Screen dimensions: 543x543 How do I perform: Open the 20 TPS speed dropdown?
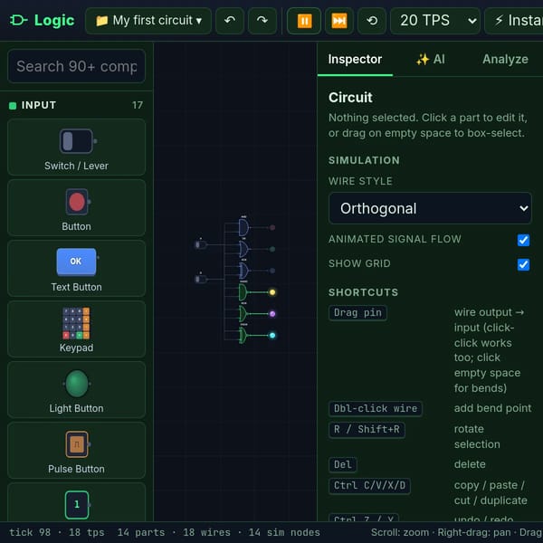coord(435,21)
